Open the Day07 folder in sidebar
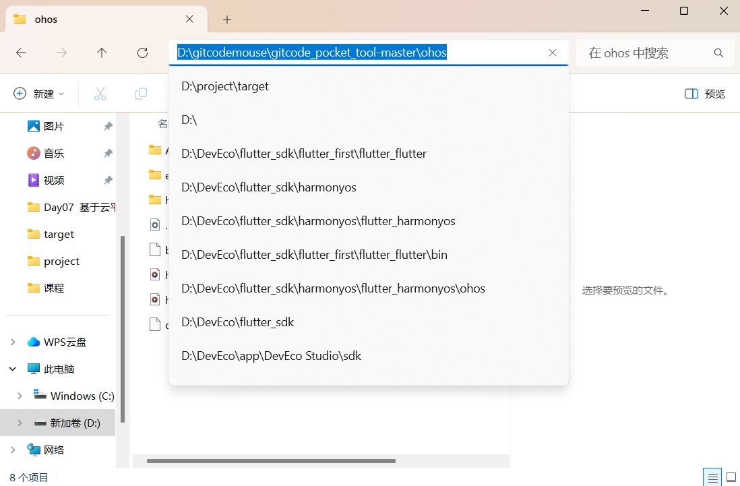The image size is (740, 486). click(71, 207)
